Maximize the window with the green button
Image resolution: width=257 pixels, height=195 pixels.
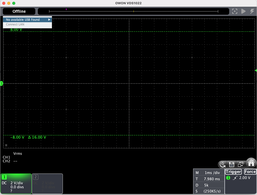tap(14, 3)
